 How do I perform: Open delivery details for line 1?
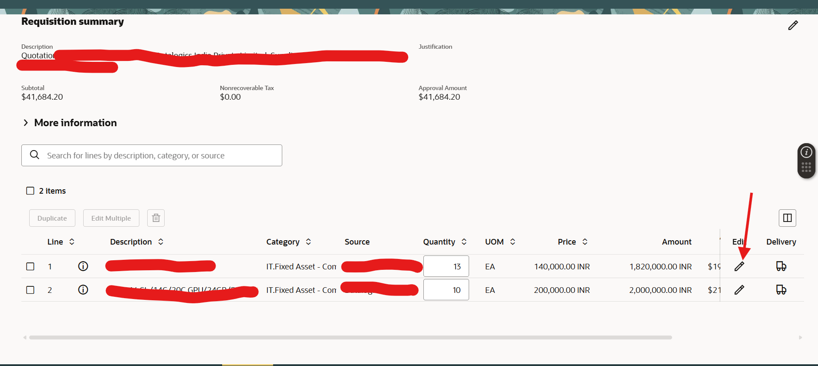781,266
